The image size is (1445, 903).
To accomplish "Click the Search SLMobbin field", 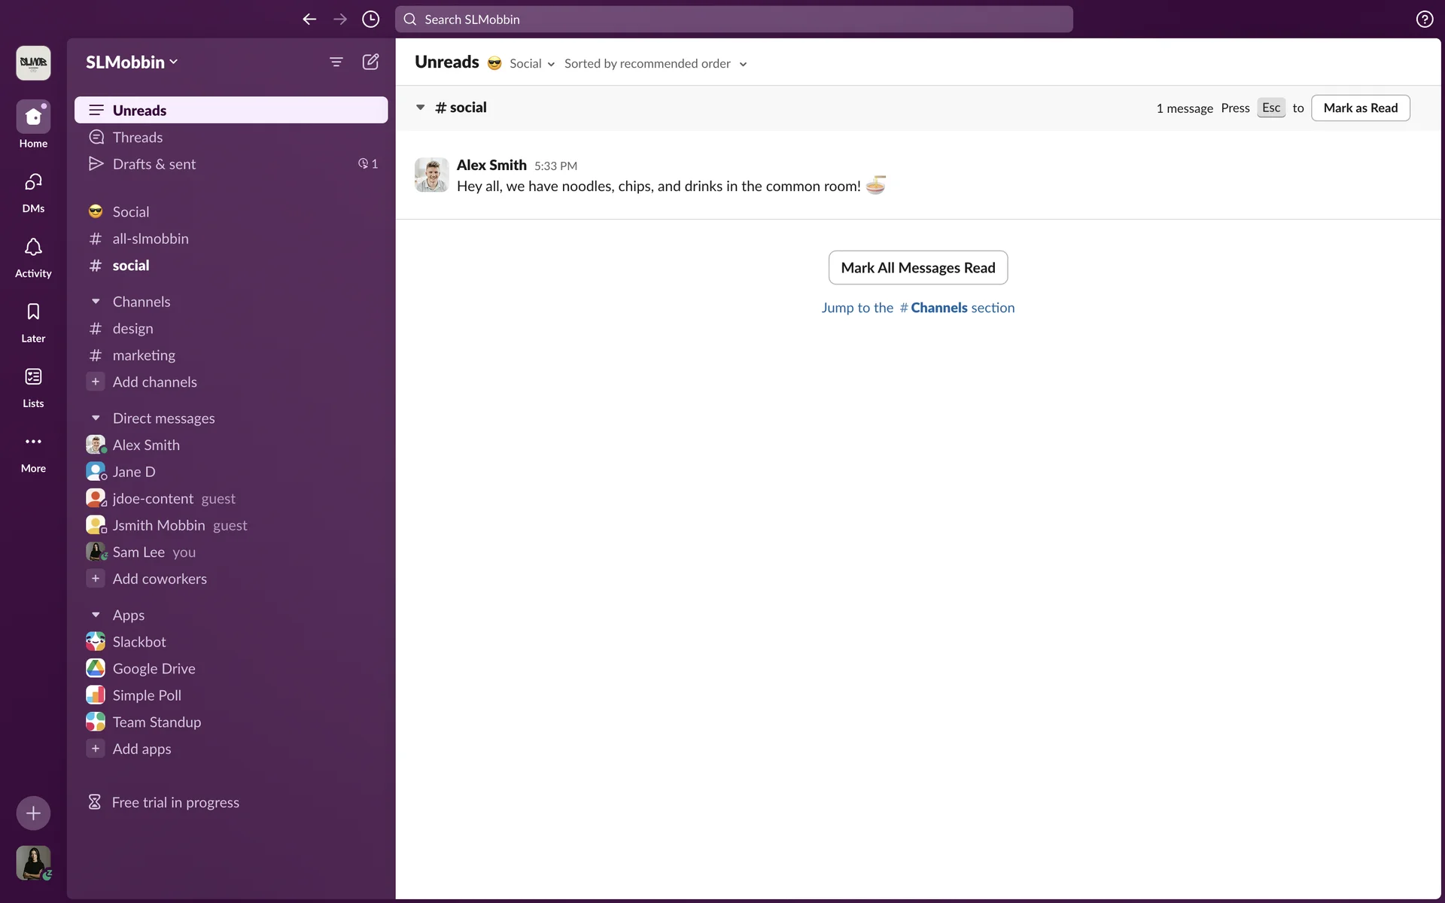I will (734, 20).
